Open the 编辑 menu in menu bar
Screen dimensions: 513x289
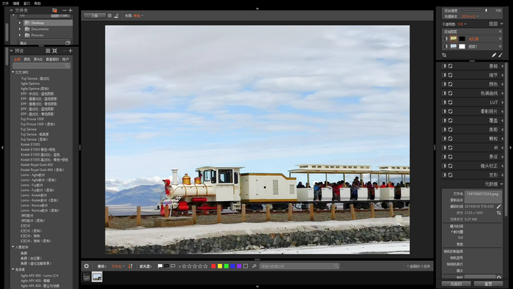[15, 3]
